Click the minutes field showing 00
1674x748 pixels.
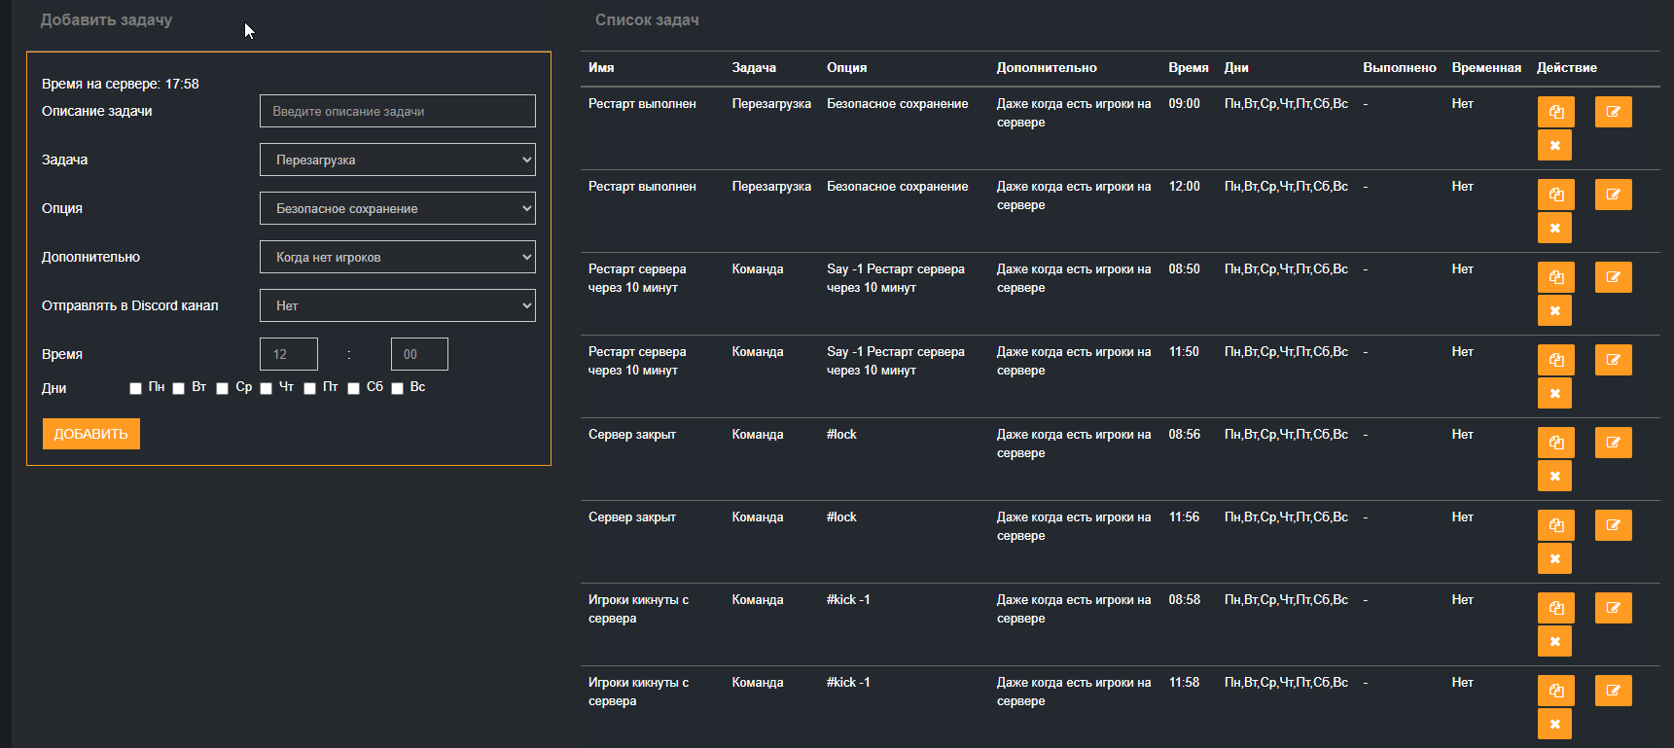(418, 354)
